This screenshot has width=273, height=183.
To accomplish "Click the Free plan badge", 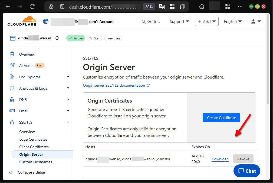I will coord(113,38).
